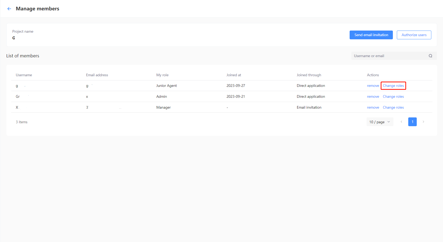Click the List of members heading
Image resolution: width=443 pixels, height=242 pixels.
pyautogui.click(x=23, y=56)
